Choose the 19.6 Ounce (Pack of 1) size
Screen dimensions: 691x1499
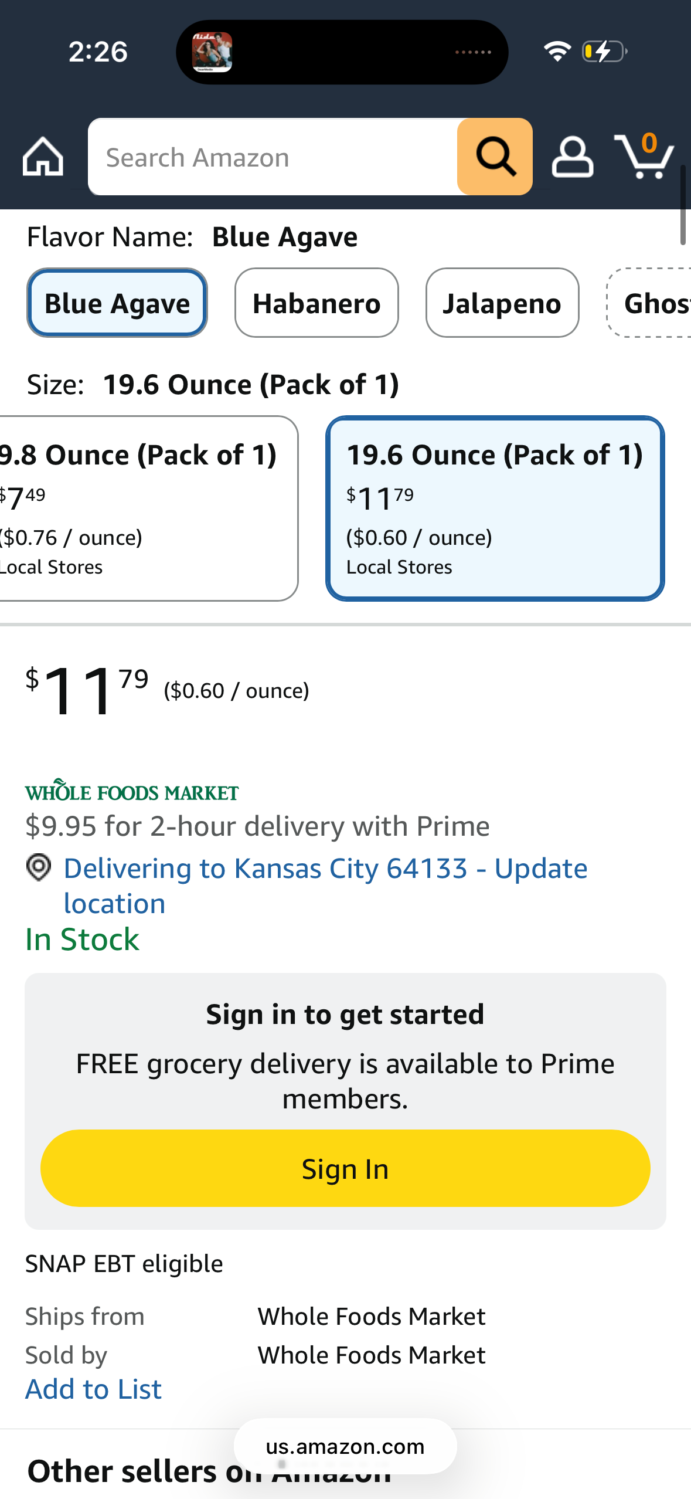[x=495, y=508]
